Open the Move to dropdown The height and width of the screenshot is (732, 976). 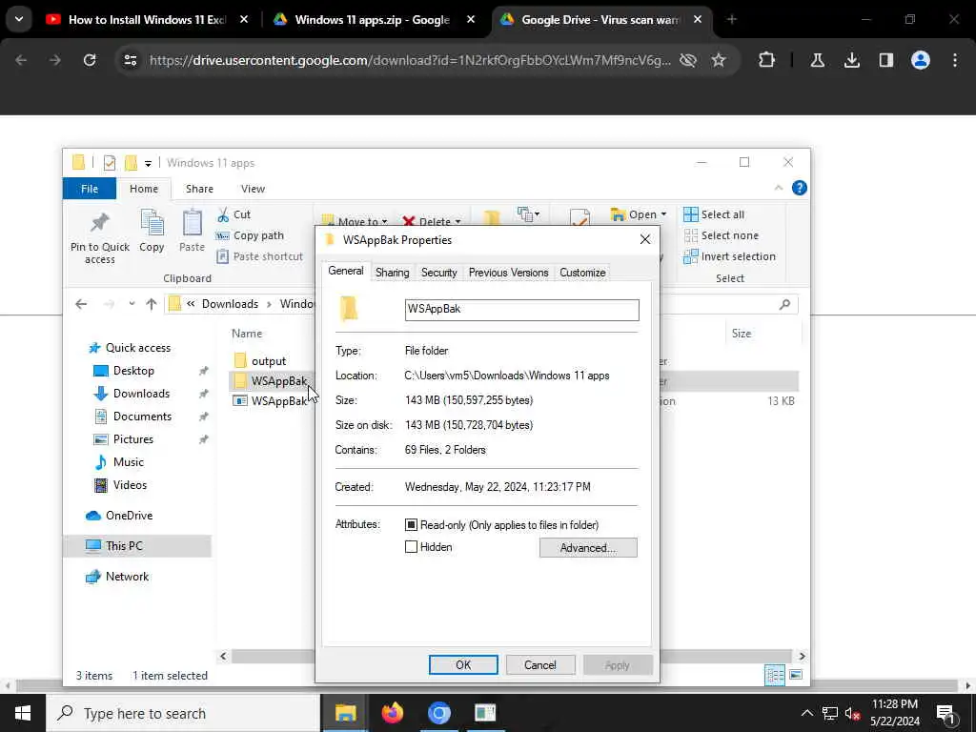[x=355, y=221]
